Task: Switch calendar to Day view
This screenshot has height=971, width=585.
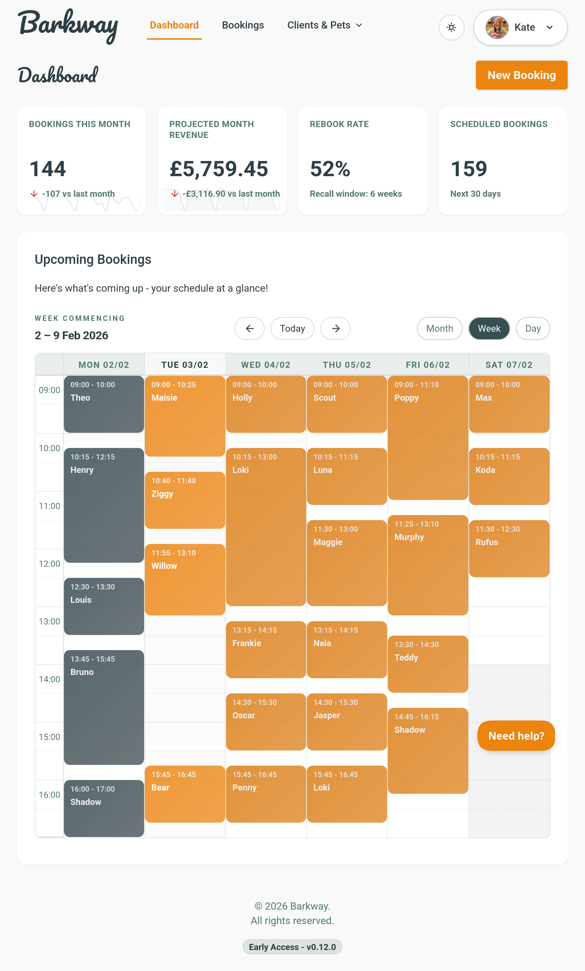Action: [533, 328]
